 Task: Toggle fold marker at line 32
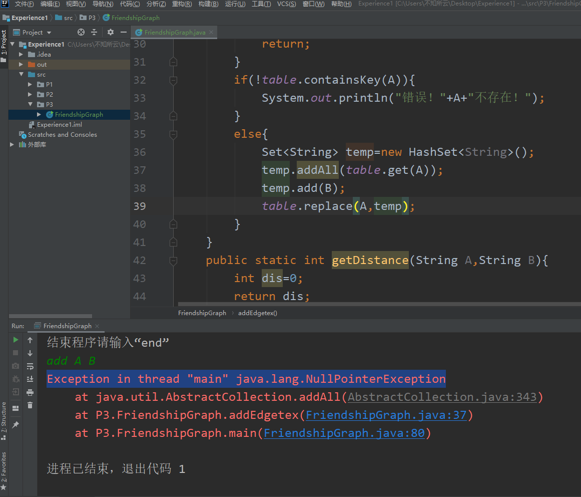[173, 80]
